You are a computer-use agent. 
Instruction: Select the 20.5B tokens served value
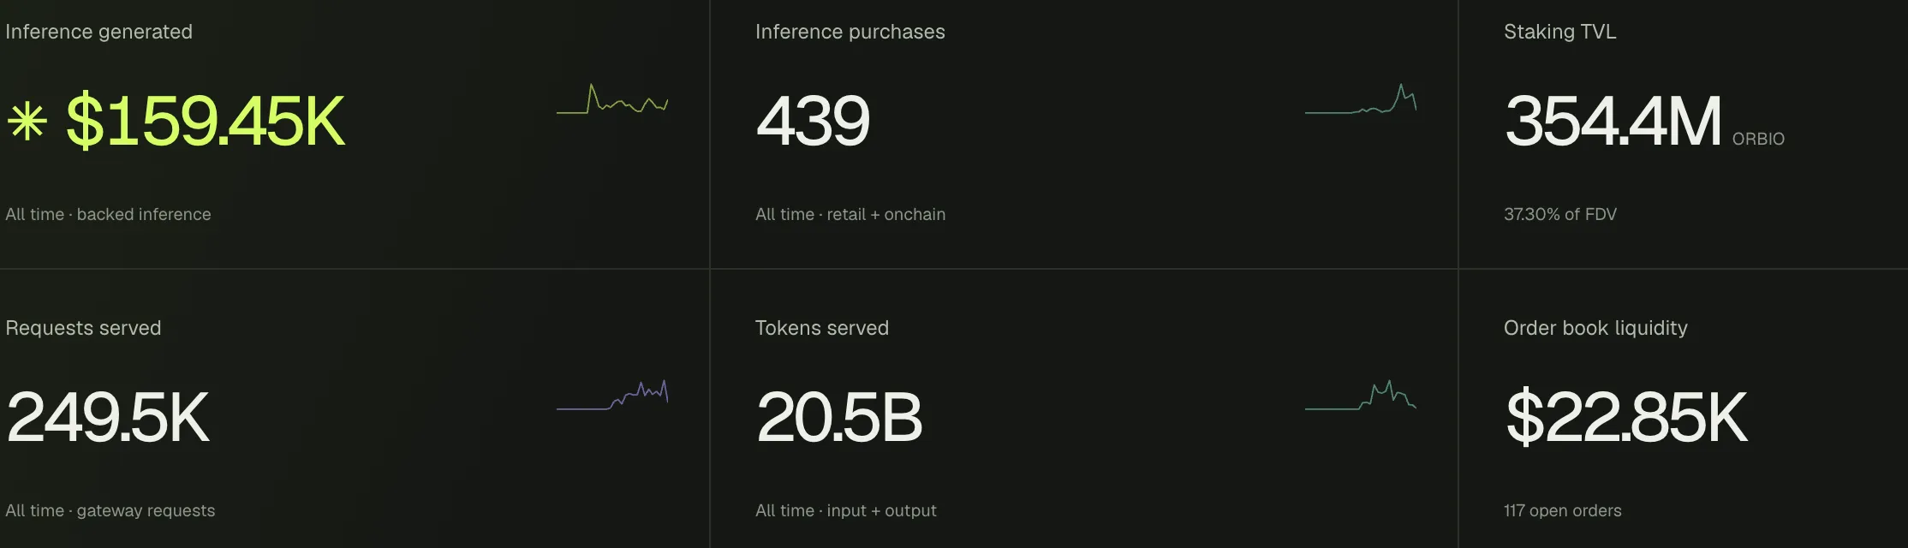pos(839,418)
